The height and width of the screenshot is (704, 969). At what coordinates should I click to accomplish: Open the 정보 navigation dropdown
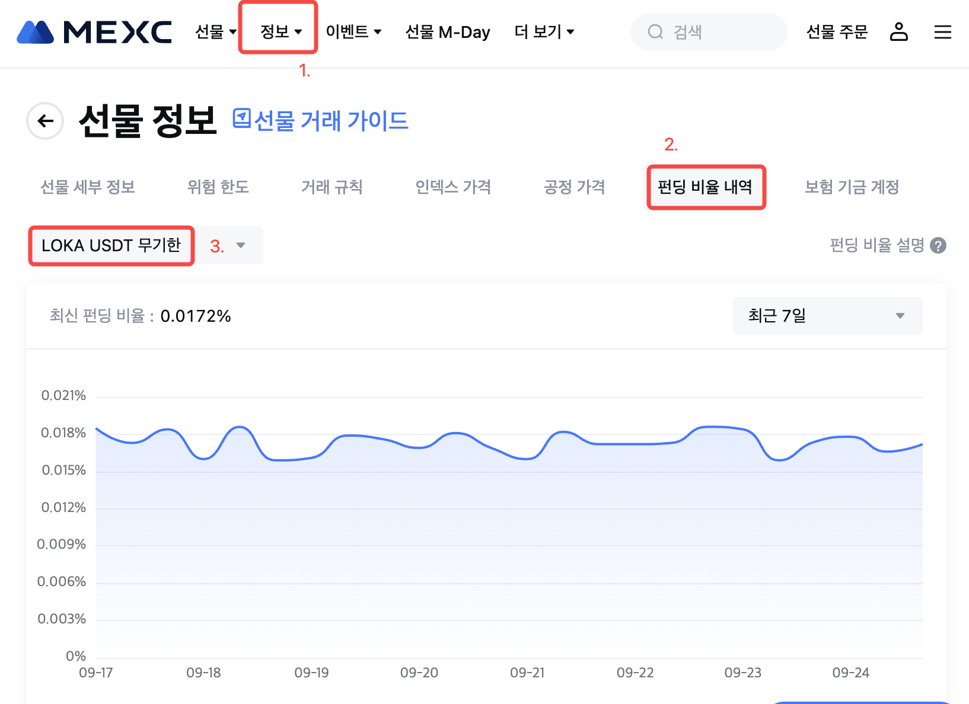pyautogui.click(x=281, y=32)
